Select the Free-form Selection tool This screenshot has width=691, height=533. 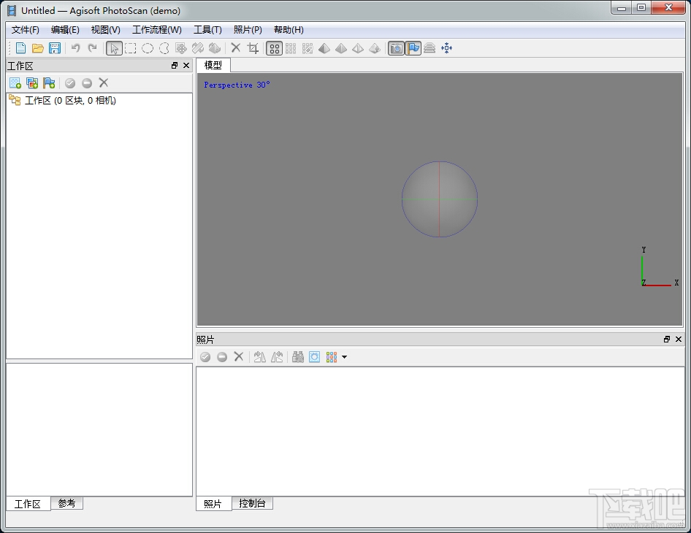point(164,48)
